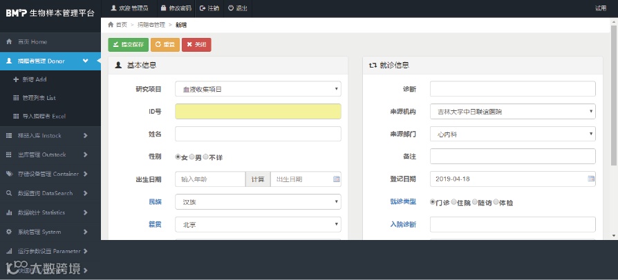
Task: Expand the 存储设备管理 Container chevron
Action: point(86,174)
